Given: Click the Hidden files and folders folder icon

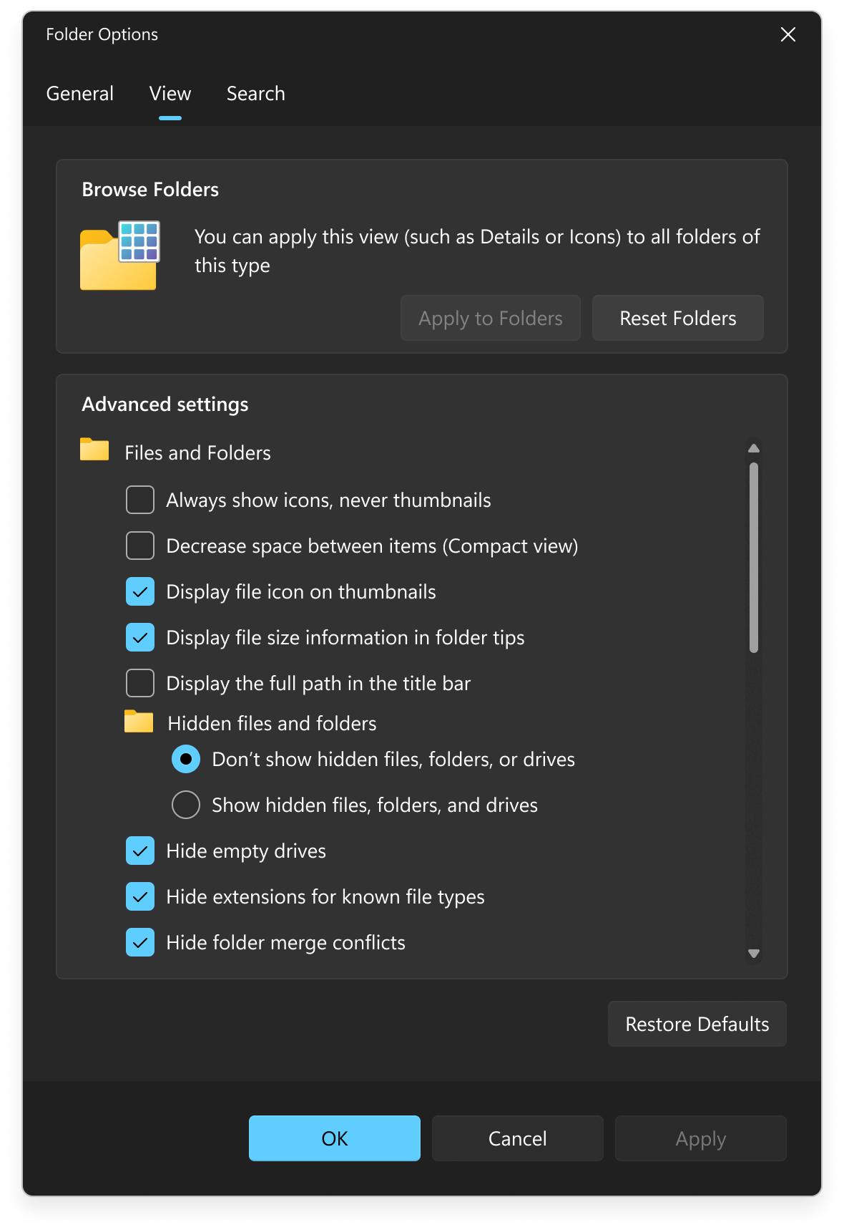Looking at the screenshot, I should point(139,722).
